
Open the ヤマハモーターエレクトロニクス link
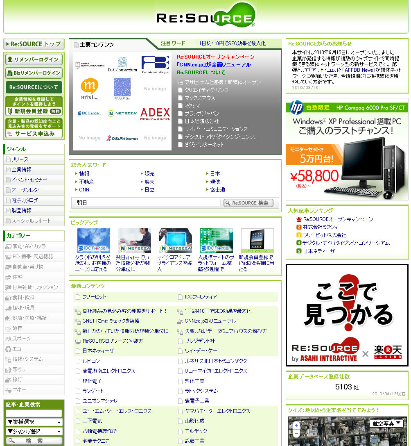[217, 411]
